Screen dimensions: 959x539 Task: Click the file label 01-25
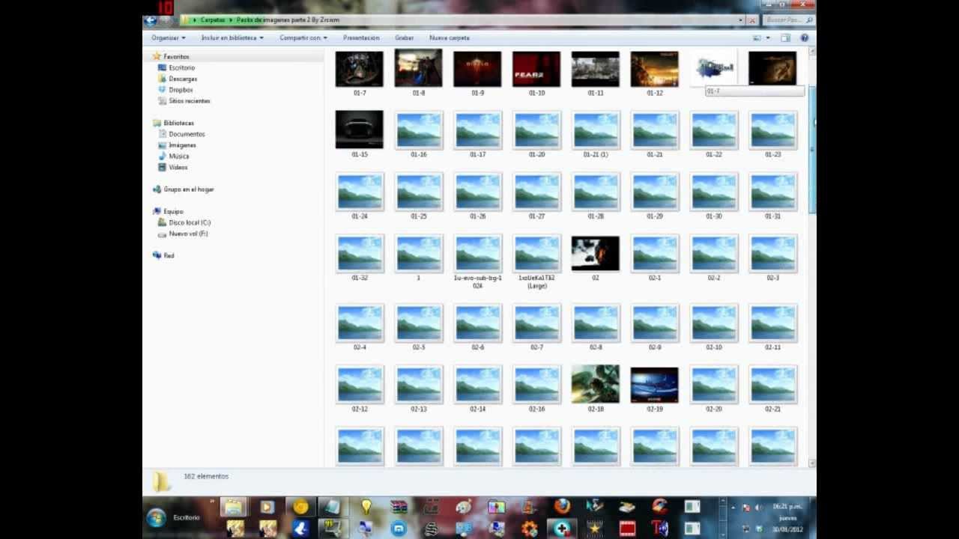pos(418,216)
